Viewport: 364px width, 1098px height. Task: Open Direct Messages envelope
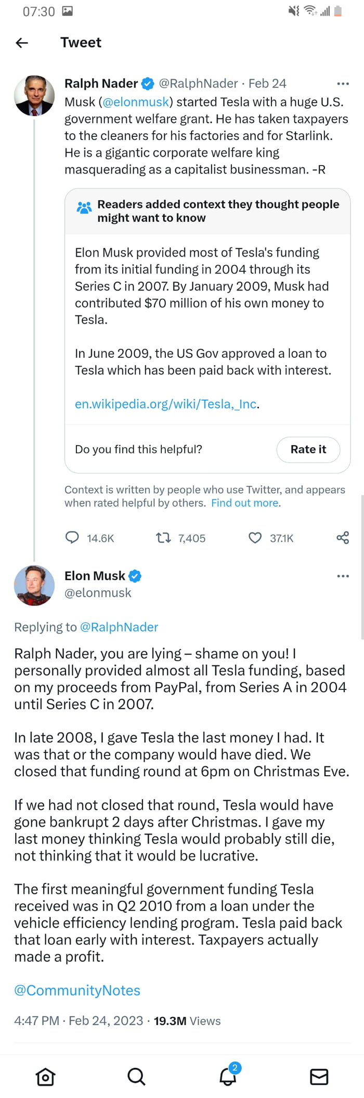point(319,1076)
